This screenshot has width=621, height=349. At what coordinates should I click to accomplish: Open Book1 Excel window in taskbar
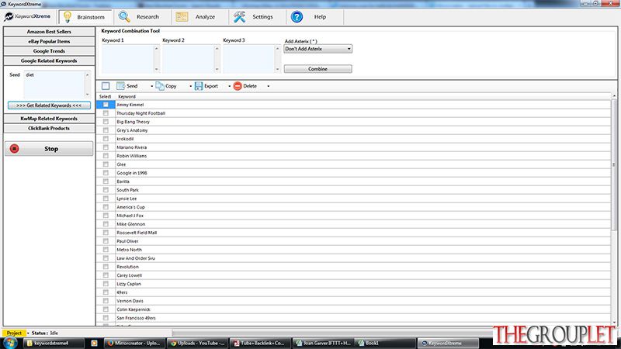(385, 343)
